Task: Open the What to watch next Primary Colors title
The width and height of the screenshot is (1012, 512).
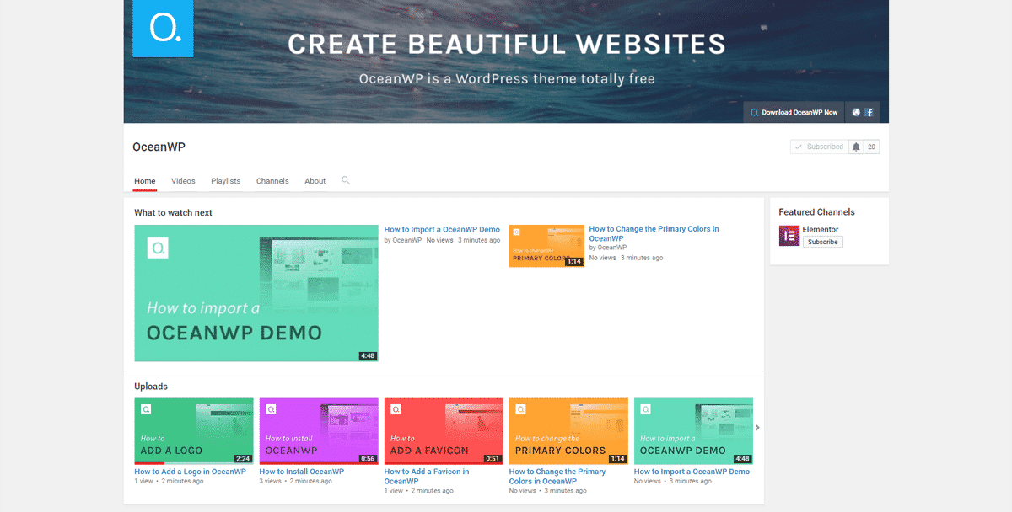Action: coord(654,233)
